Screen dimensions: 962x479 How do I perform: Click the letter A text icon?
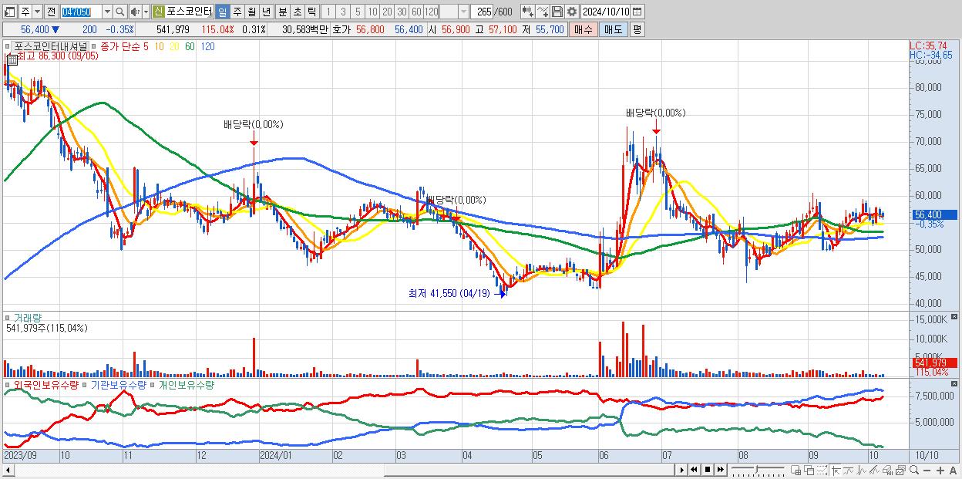953,471
